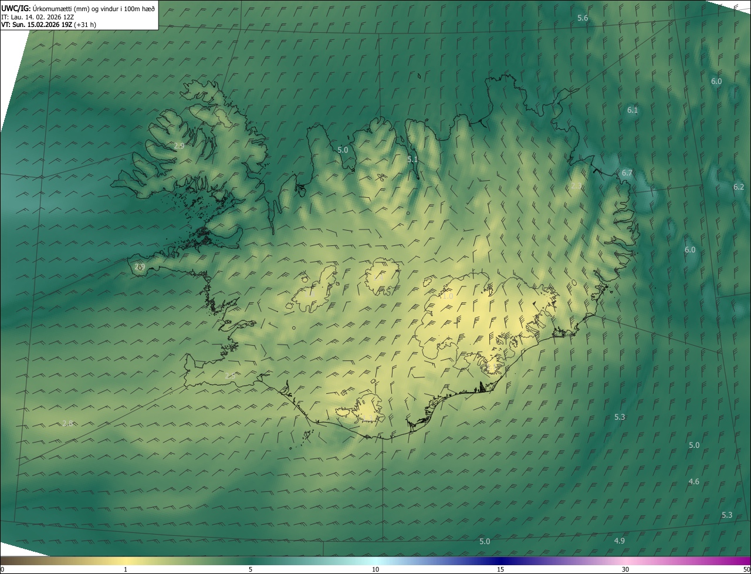The image size is (751, 574).
Task: Select the 4.9 value label
Action: (x=620, y=541)
